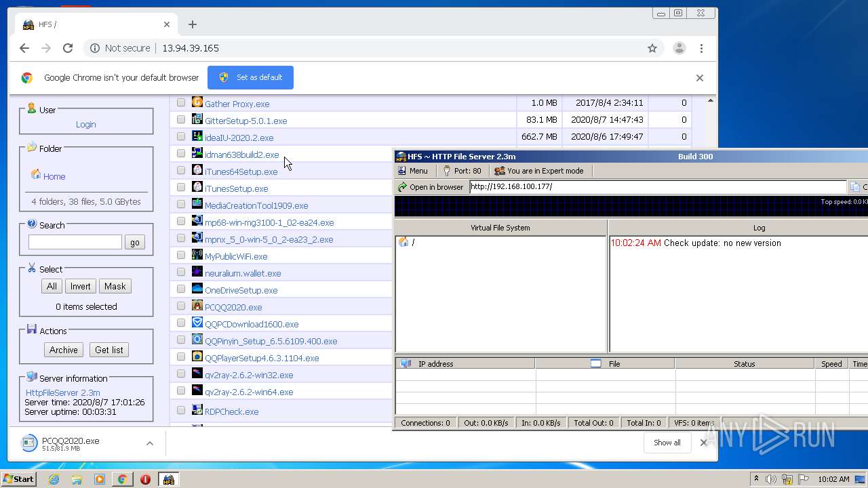Open the HFS Menu button

coord(413,171)
